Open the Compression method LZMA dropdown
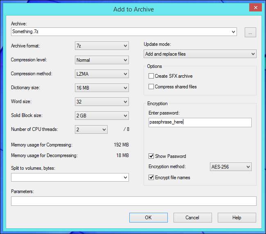The width and height of the screenshot is (266, 234). 102,74
